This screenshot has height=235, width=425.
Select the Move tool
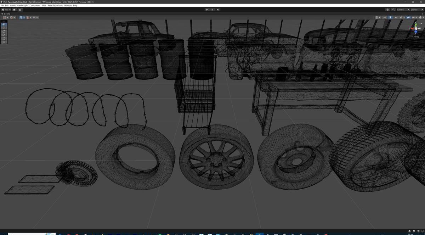pos(4,28)
